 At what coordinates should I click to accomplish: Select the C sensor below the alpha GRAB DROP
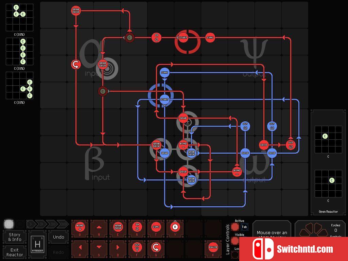tap(103, 91)
